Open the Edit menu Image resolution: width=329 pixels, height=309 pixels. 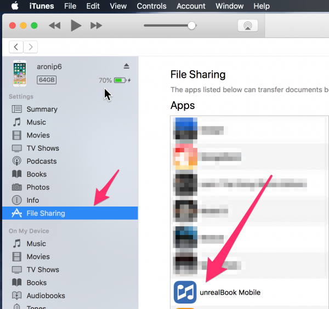(x=93, y=6)
